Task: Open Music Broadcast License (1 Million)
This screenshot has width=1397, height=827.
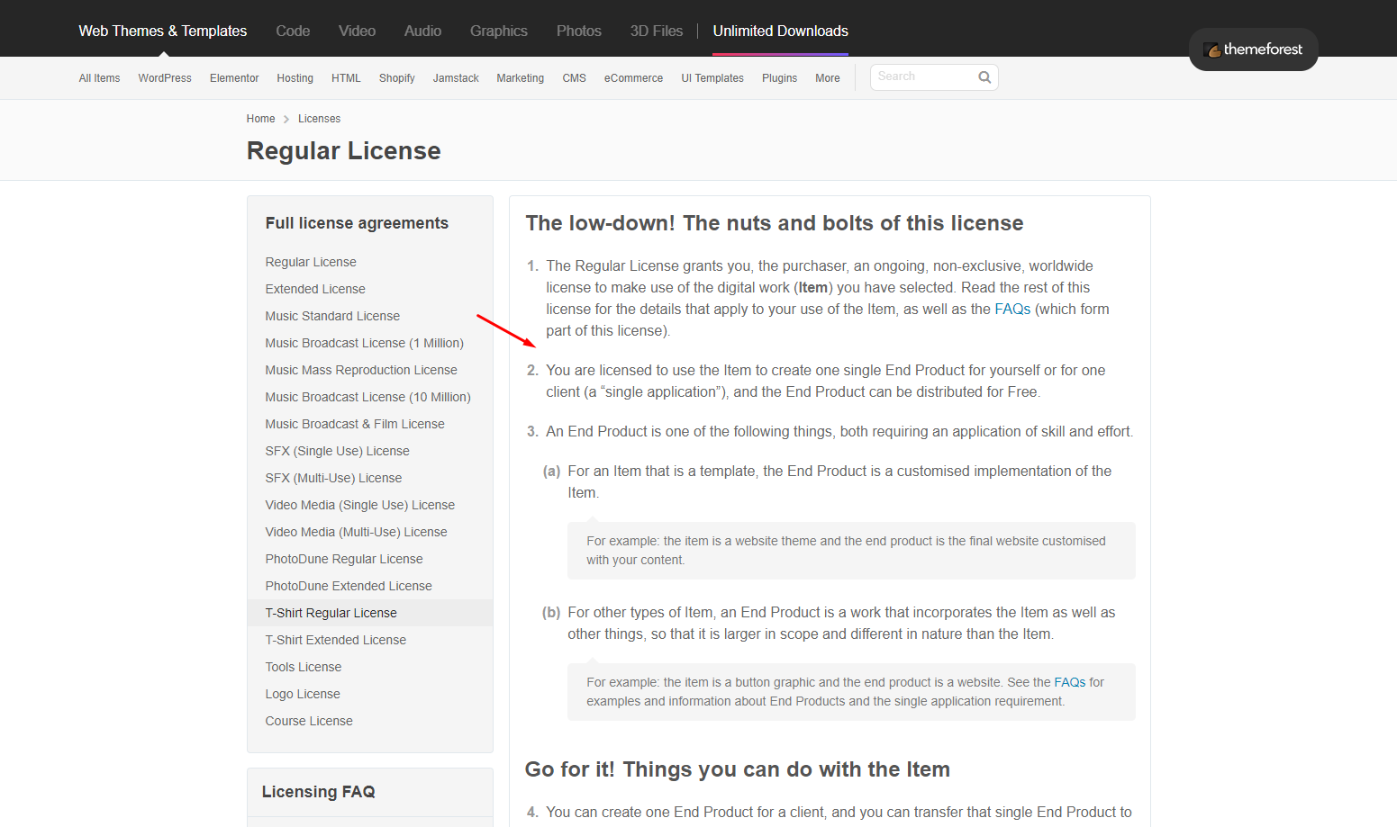Action: pos(364,343)
